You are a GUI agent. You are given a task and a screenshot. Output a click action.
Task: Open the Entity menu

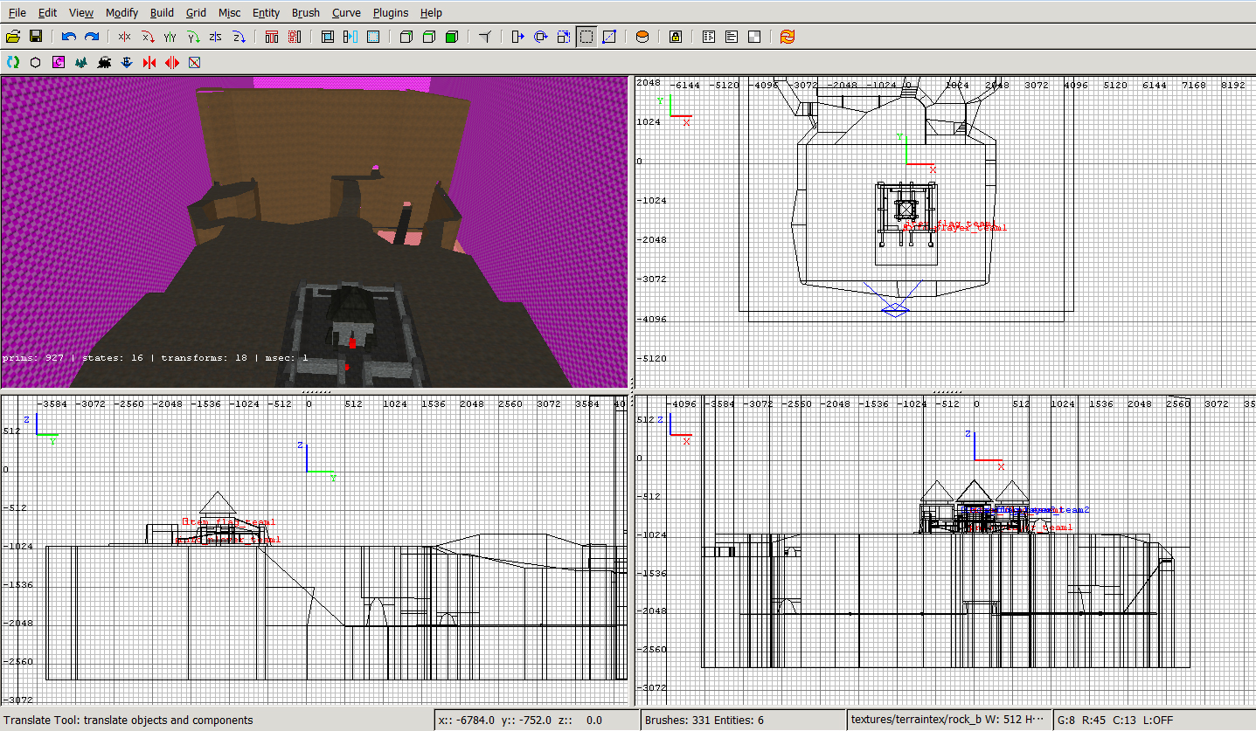coord(266,13)
